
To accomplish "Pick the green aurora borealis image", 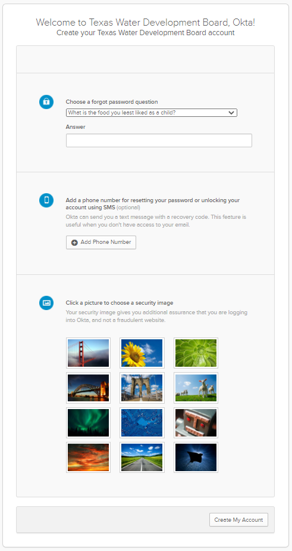I will point(89,423).
